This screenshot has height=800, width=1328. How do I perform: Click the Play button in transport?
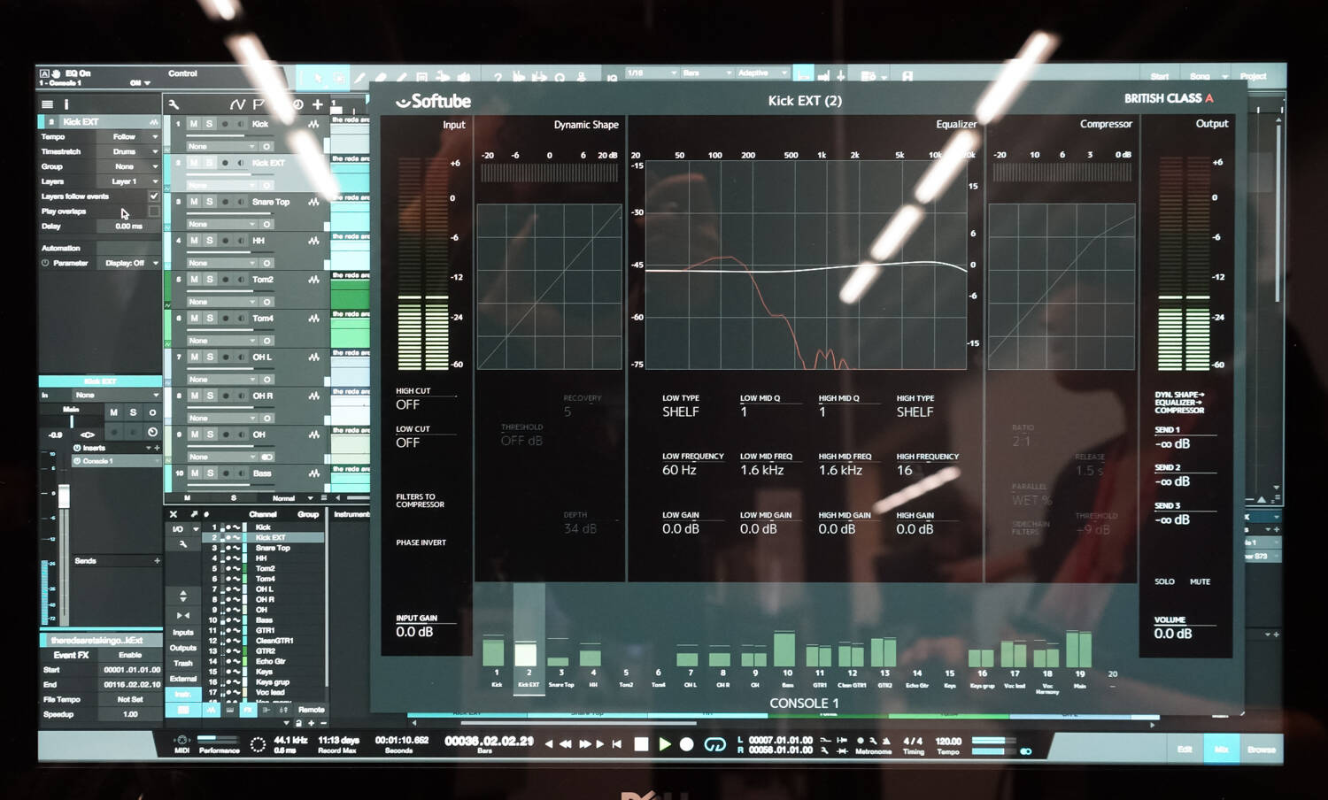664,744
